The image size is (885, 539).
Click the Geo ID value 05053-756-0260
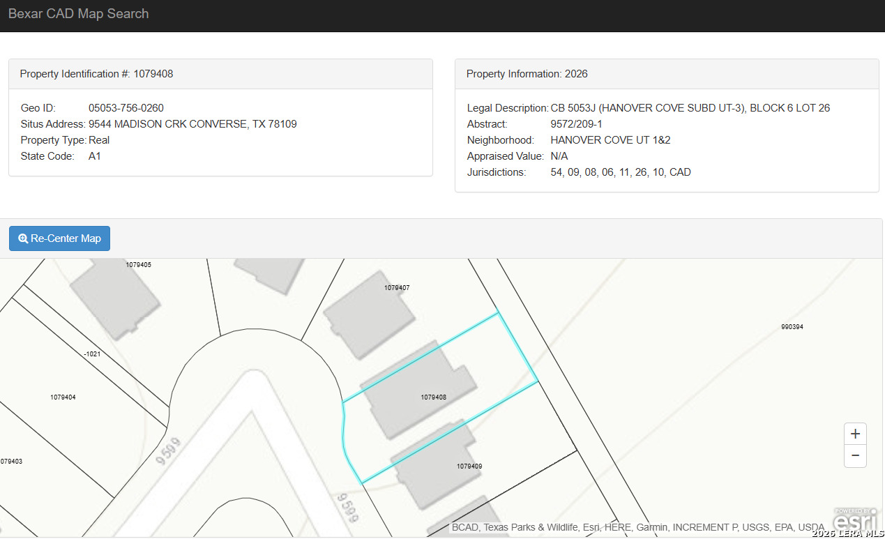coord(126,108)
